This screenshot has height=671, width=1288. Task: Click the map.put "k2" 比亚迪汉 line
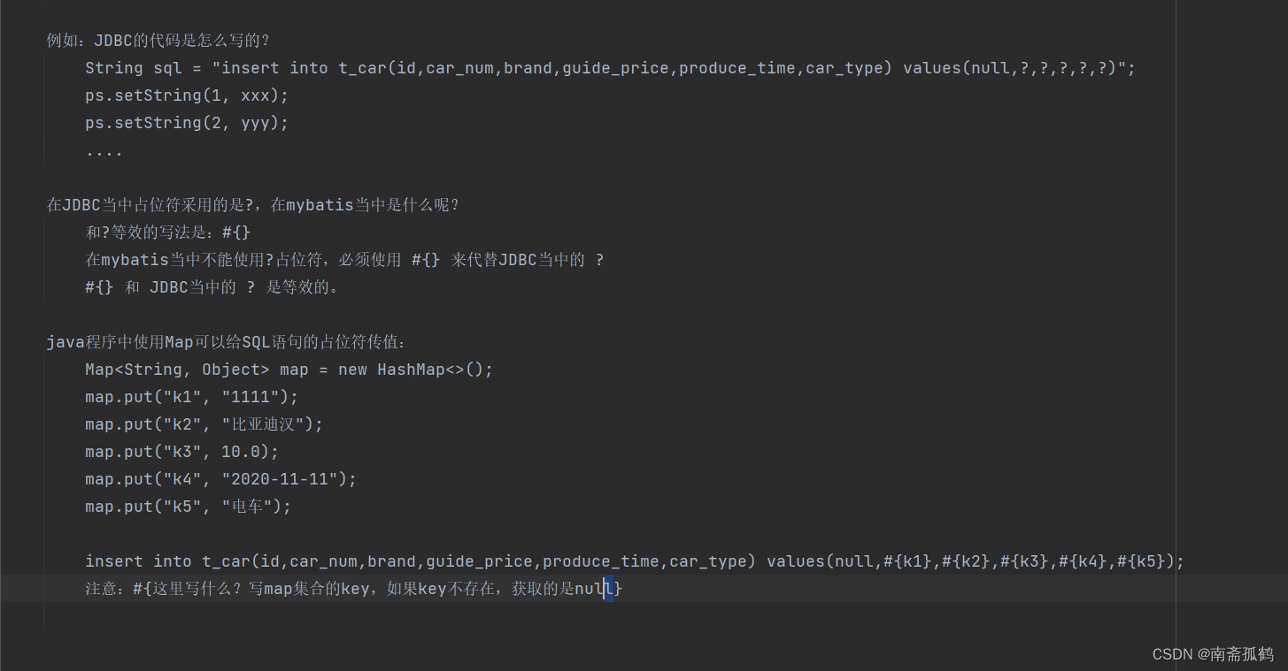tap(204, 424)
